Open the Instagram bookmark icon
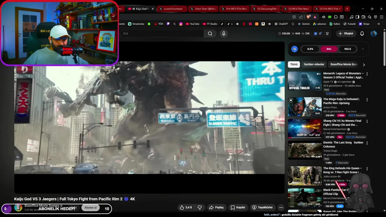 [181, 24]
